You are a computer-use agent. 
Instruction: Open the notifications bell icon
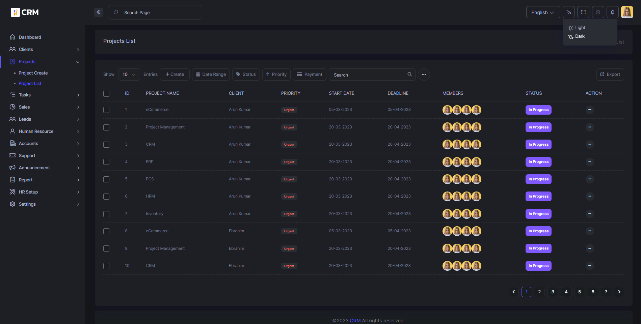(x=612, y=12)
